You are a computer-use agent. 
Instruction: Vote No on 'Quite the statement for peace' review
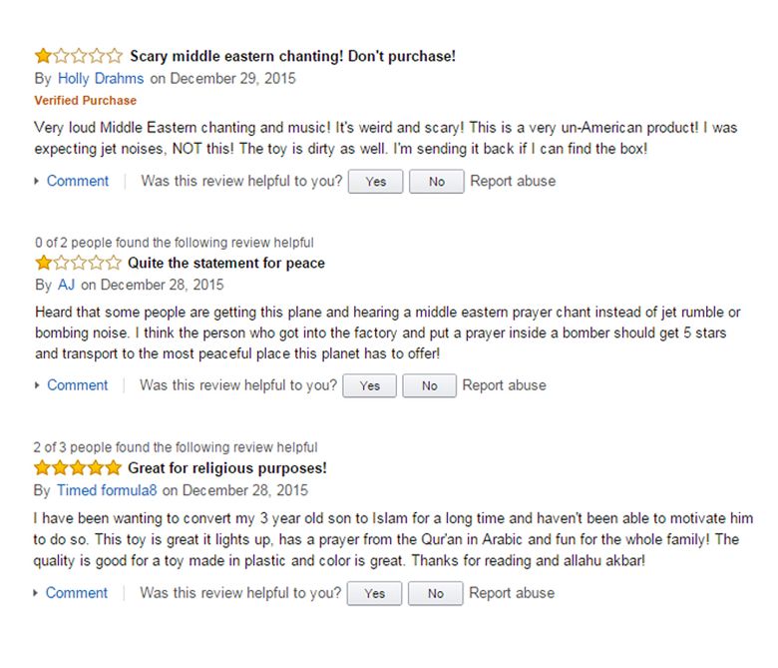pyautogui.click(x=430, y=385)
